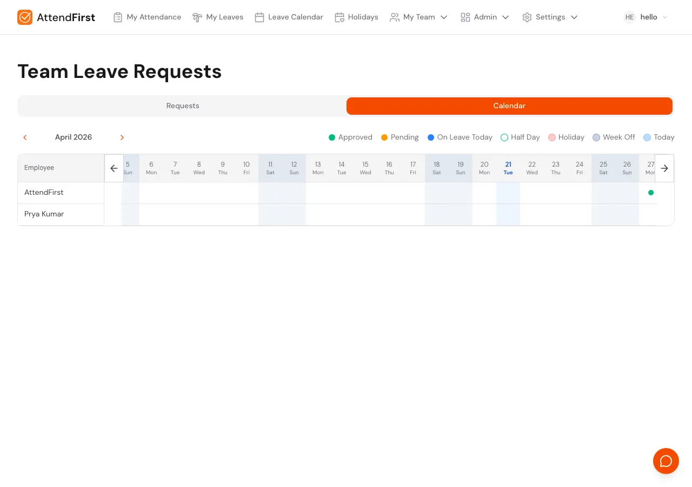This screenshot has height=487, width=692.
Task: Click the My Attendance clipboard icon
Action: 118,17
